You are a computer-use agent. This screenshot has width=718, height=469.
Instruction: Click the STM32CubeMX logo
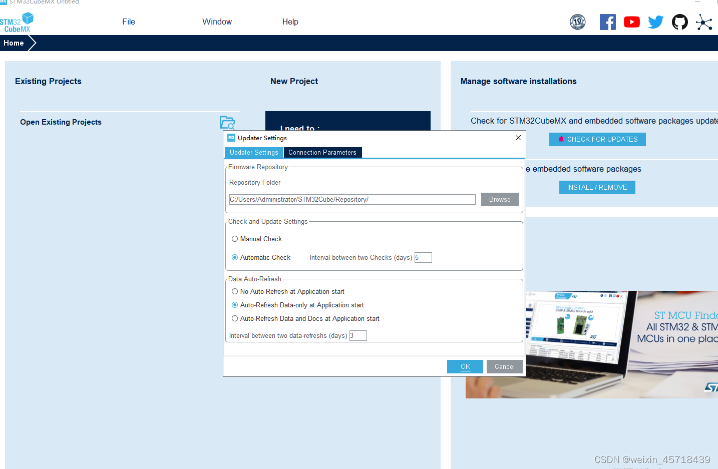tap(17, 23)
